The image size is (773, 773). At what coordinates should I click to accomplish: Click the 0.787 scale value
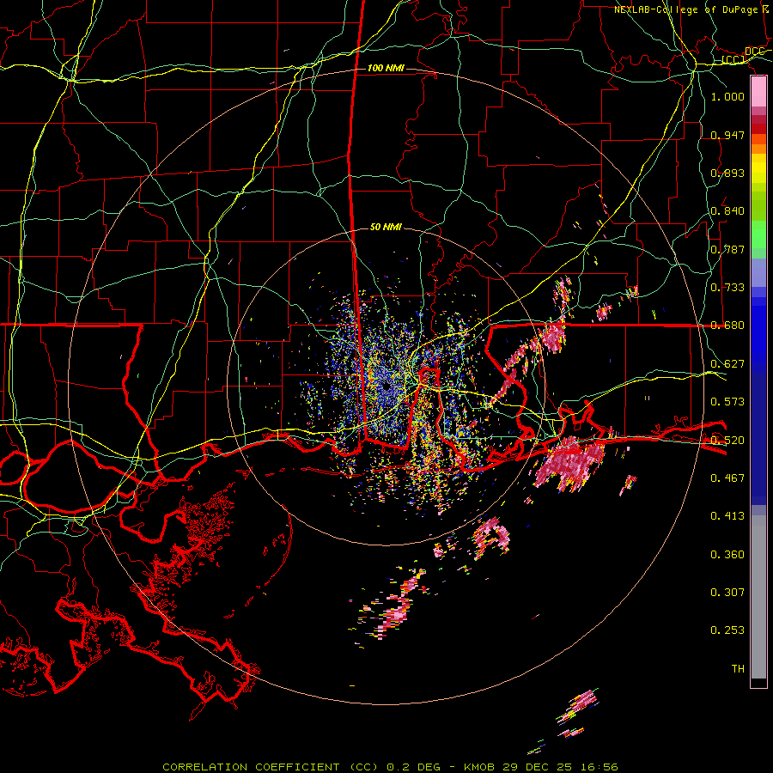pyautogui.click(x=727, y=249)
